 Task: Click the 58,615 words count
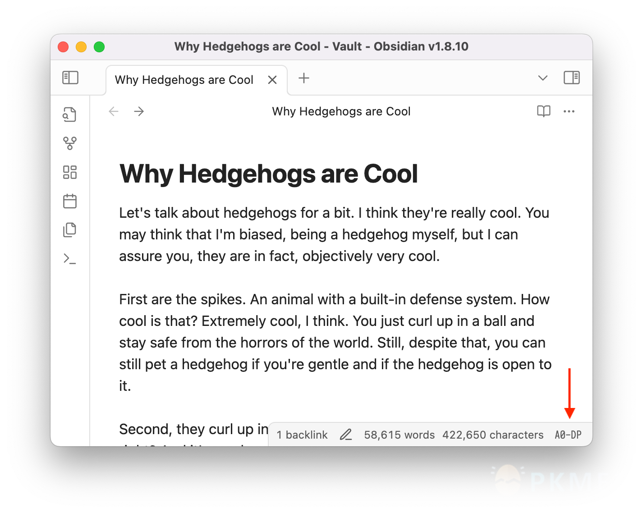(399, 435)
